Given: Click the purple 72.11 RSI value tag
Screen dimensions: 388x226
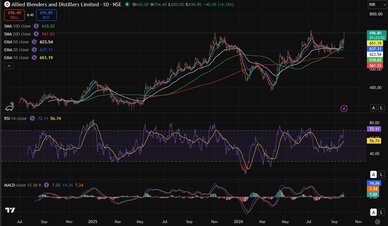Looking at the screenshot, I should click(x=374, y=129).
